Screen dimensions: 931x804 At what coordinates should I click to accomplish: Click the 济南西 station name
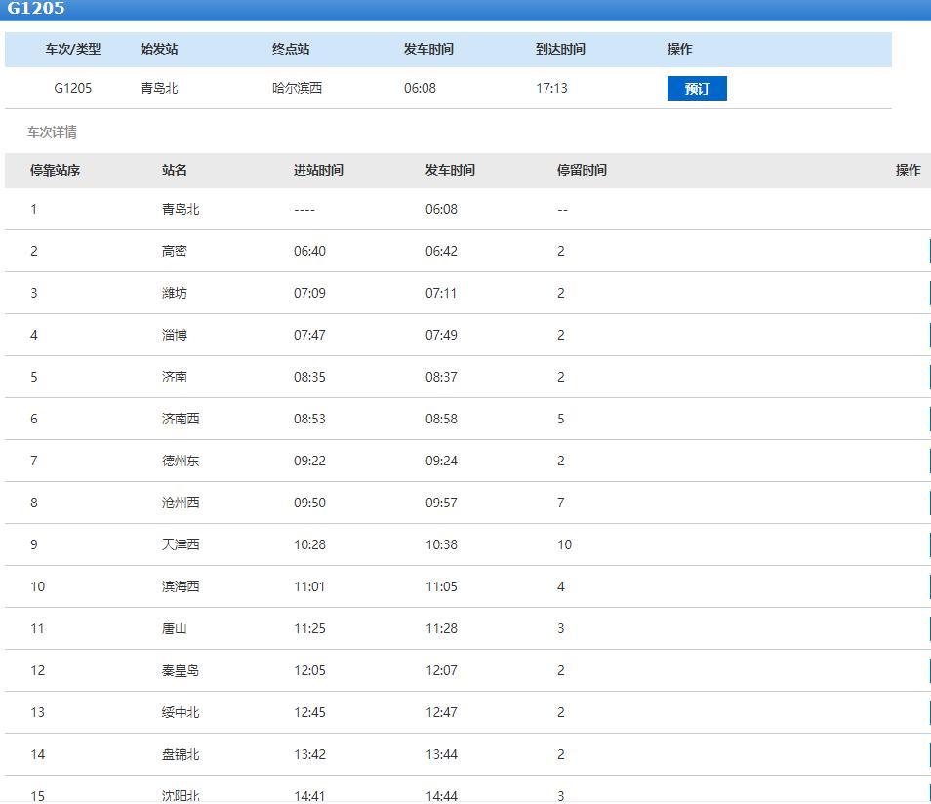click(181, 419)
